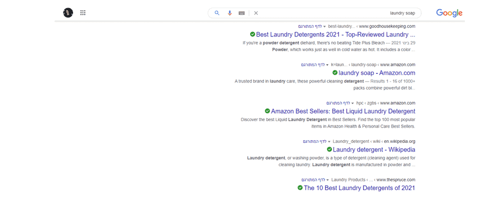Click www.amazon.com URL above laundry soap result

coord(398,65)
